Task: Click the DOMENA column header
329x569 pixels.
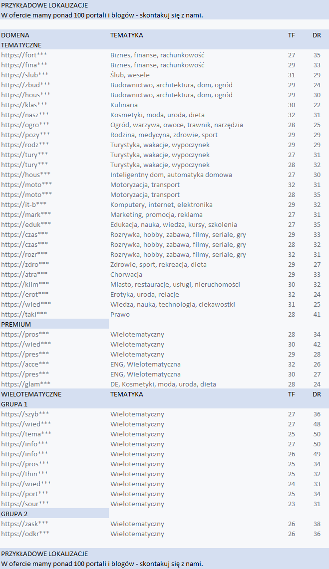Action: click(15, 35)
